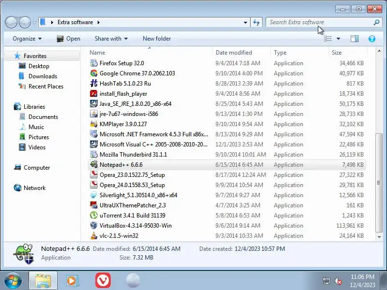This screenshot has height=290, width=387.
Task: Show the preview pane
Action: [355, 39]
